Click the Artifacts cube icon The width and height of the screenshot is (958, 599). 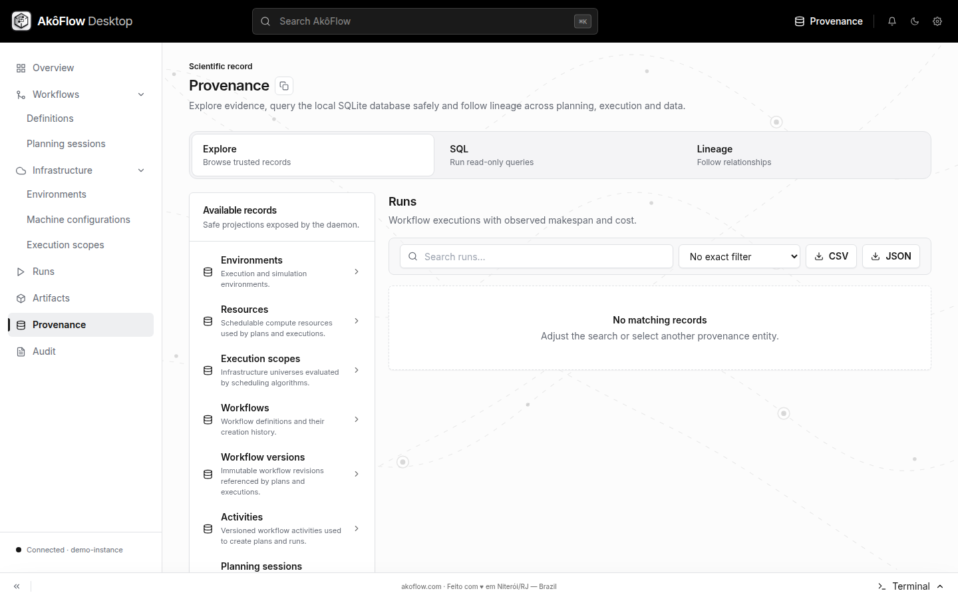coord(21,298)
